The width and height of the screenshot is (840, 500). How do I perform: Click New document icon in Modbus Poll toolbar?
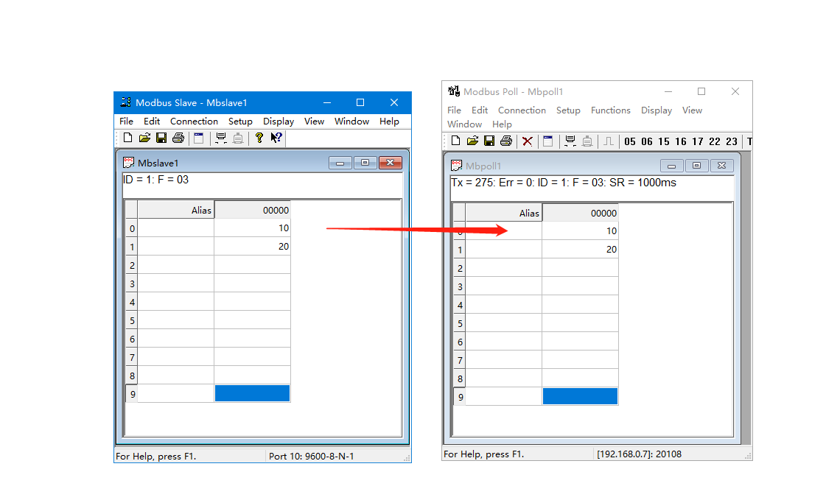tap(455, 141)
